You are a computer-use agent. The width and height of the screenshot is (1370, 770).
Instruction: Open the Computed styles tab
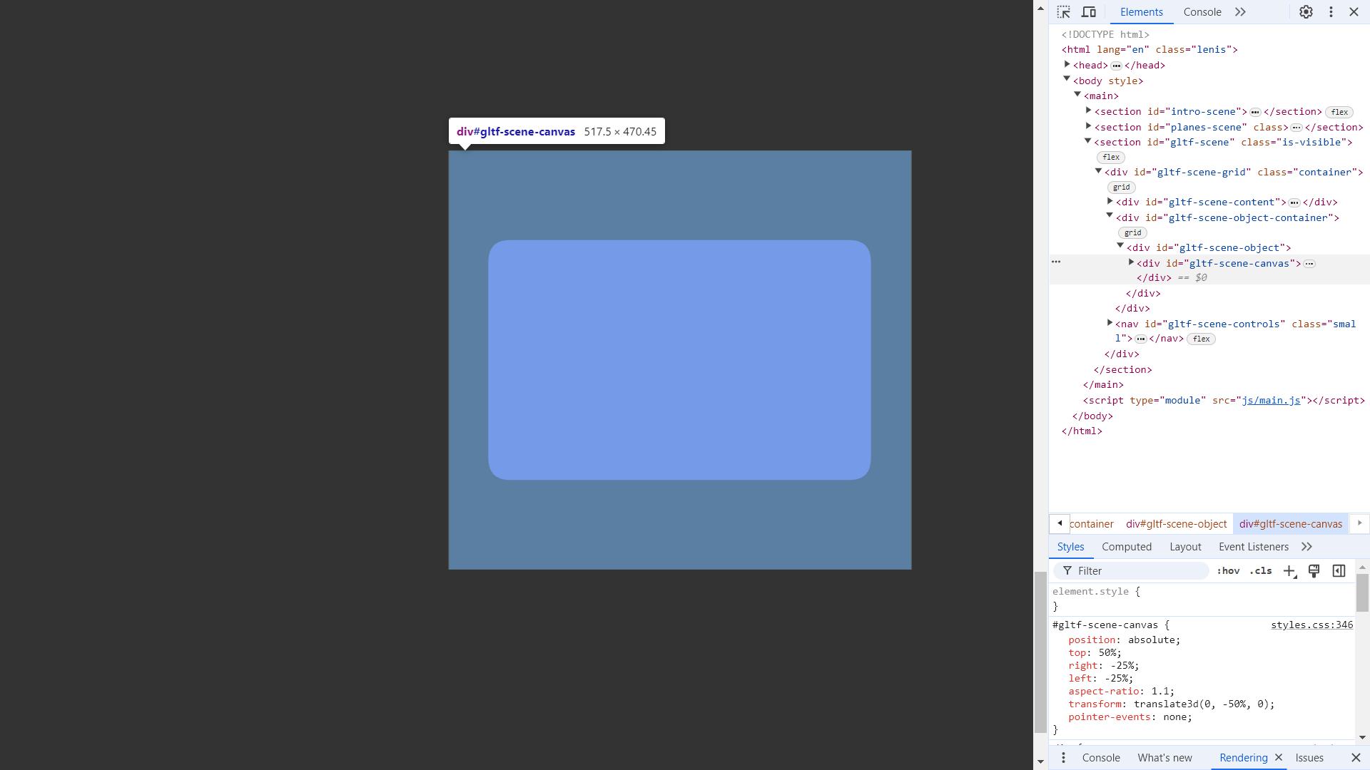tap(1127, 547)
